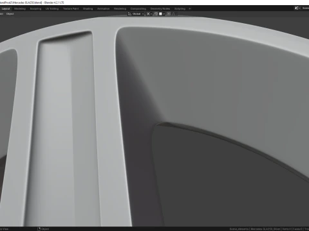Click the Object label in status bar
The width and height of the screenshot is (309, 231).
tap(45, 229)
